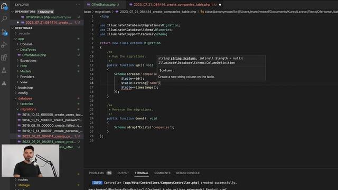
Task: Open 2023_07_21_084514_create_prod migration file
Action: (47, 142)
